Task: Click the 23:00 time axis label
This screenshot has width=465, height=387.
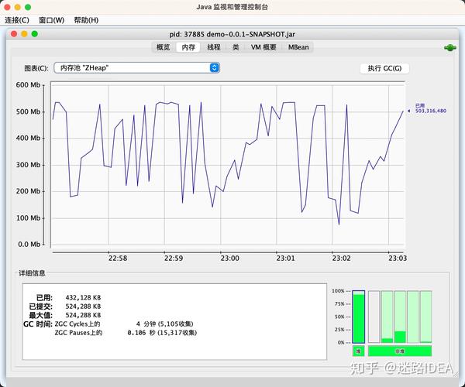Action: click(230, 259)
